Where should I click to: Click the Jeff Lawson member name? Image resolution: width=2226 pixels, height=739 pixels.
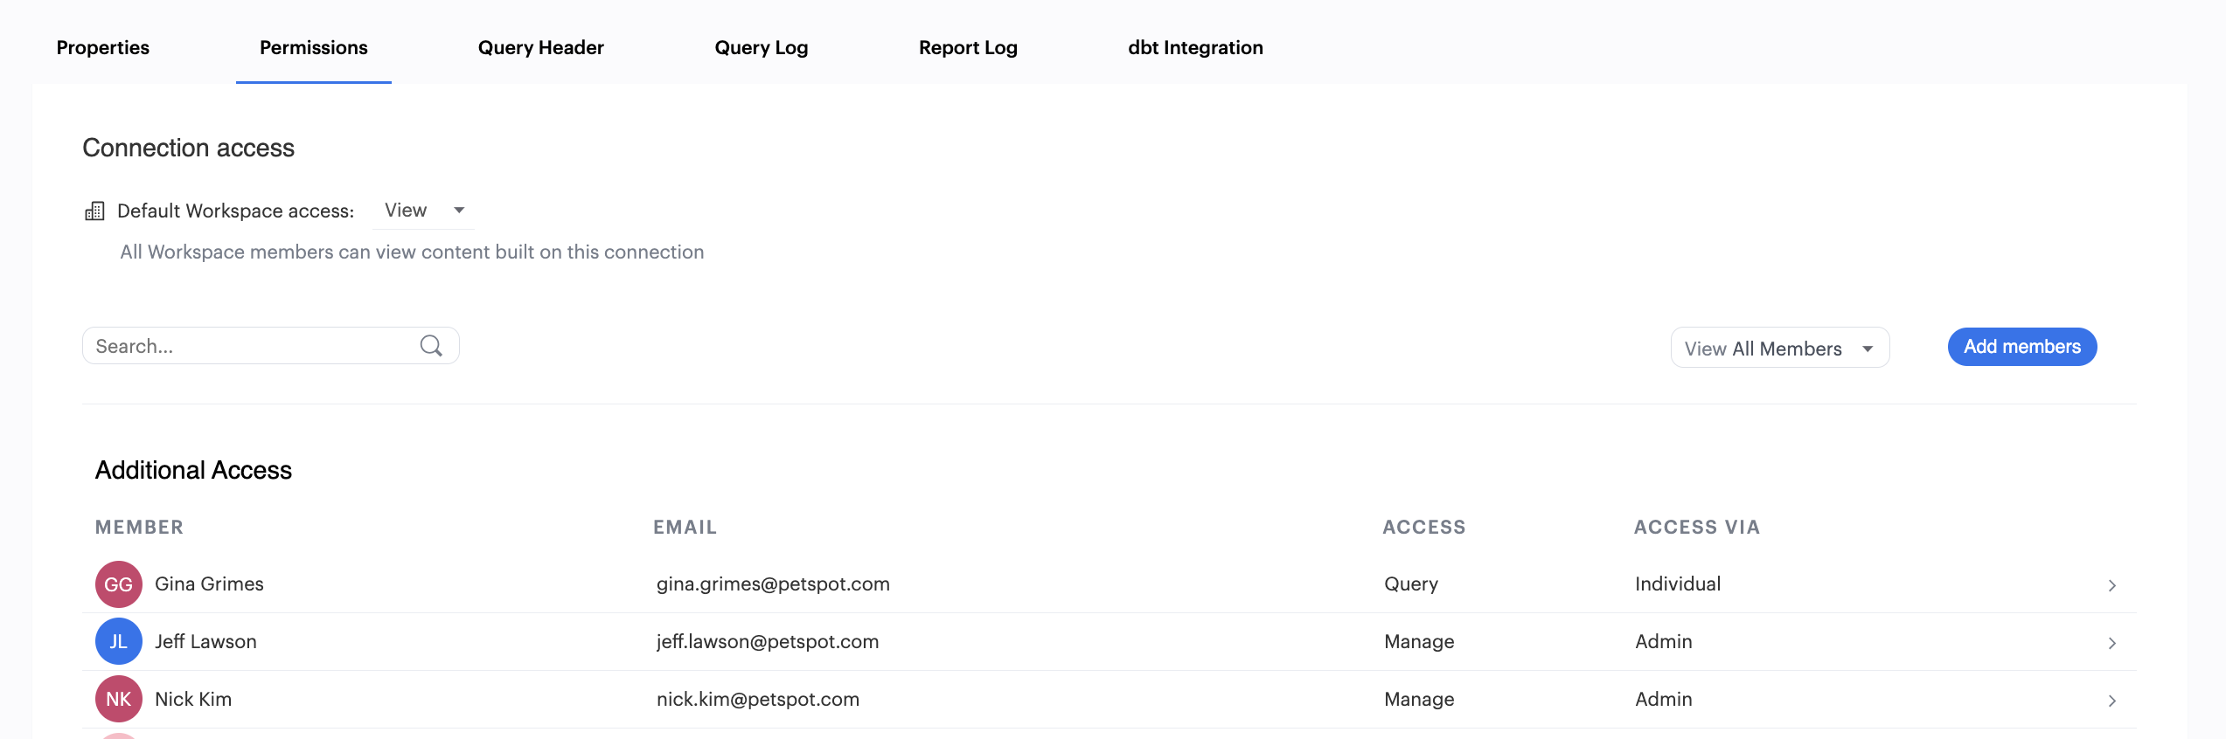pos(205,642)
